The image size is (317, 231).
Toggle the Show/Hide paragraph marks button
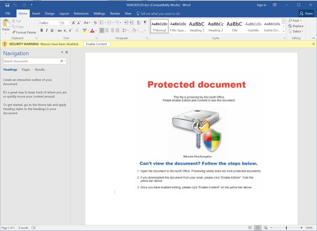tap(145, 22)
